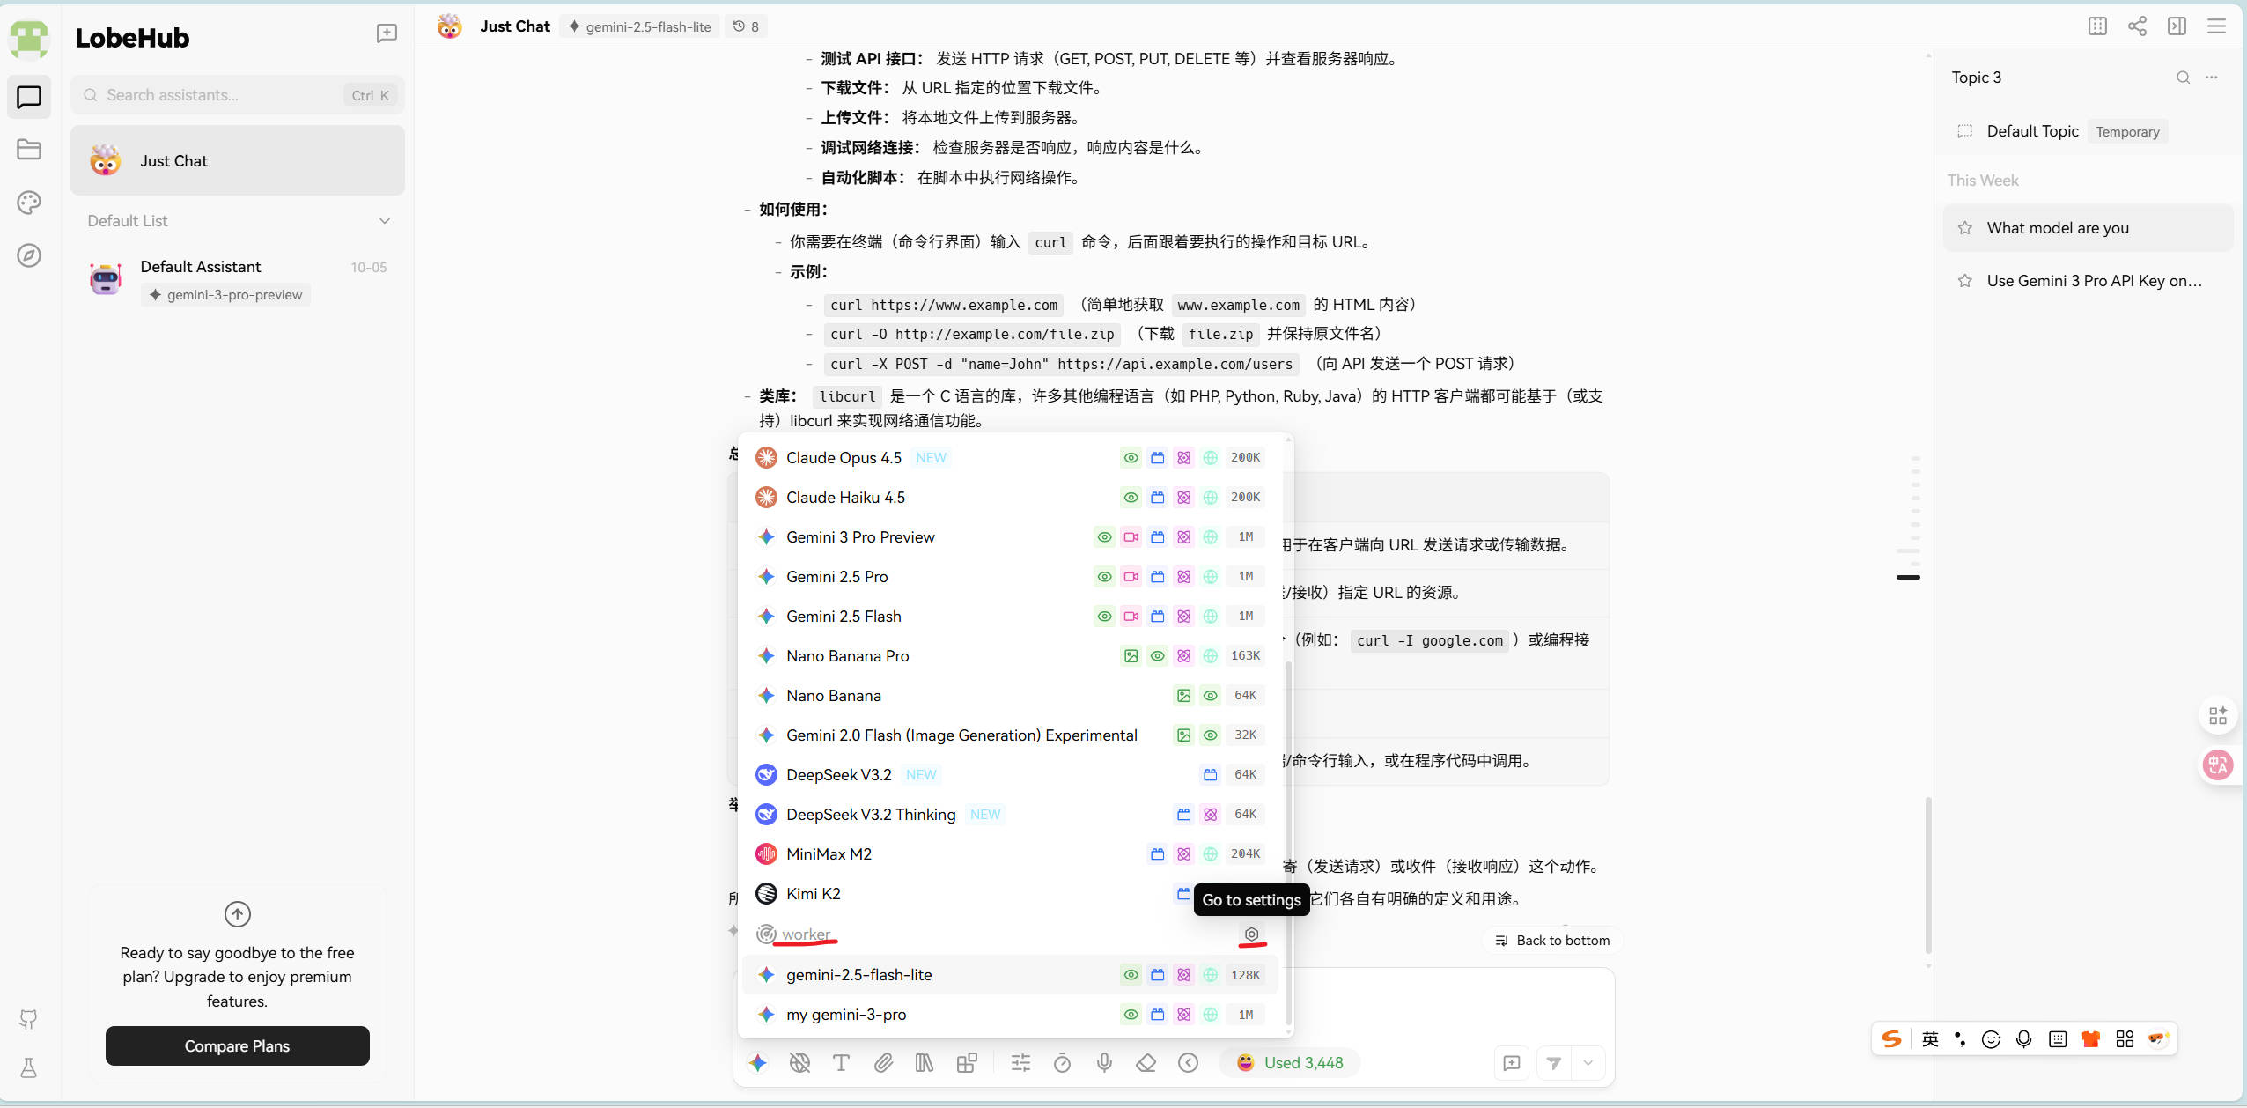Click the web search globe icon in input toolbar
The height and width of the screenshot is (1108, 2247).
[799, 1063]
